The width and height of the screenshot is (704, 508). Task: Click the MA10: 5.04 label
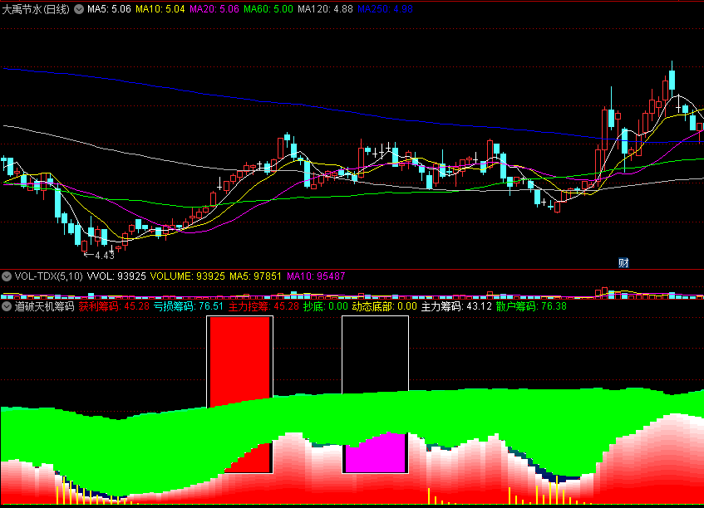coord(160,9)
